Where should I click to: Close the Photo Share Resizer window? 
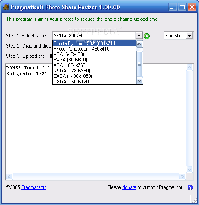(192, 7)
